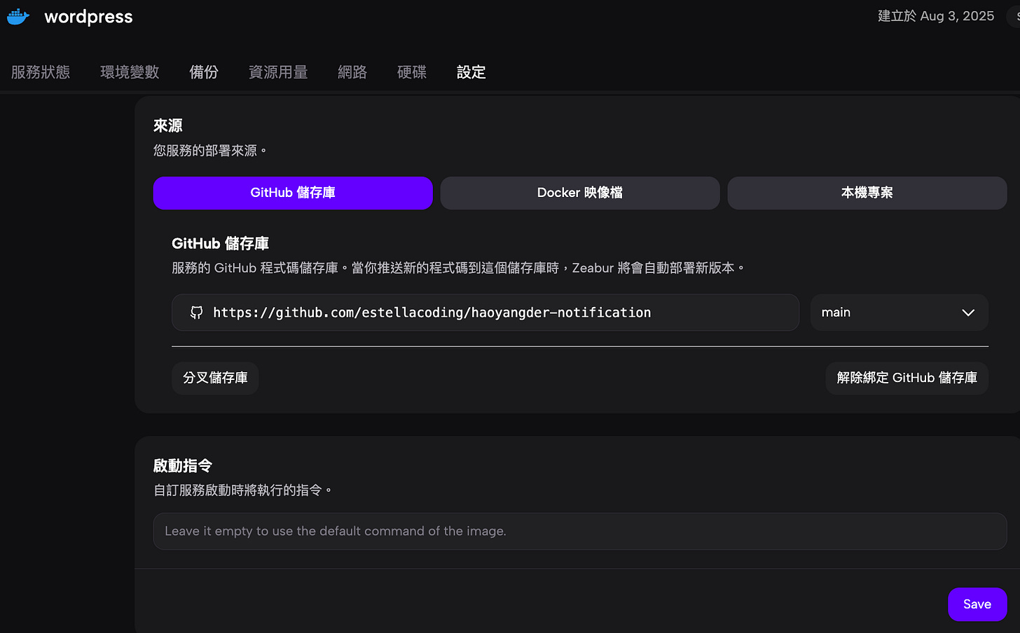Click the Docker whale icon

point(18,17)
